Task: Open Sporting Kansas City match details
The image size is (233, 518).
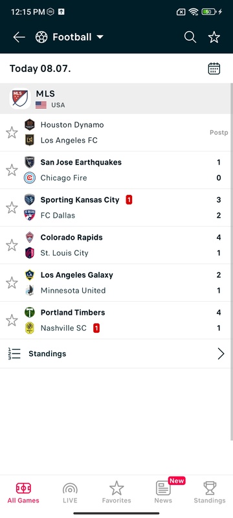Action: click(115, 208)
